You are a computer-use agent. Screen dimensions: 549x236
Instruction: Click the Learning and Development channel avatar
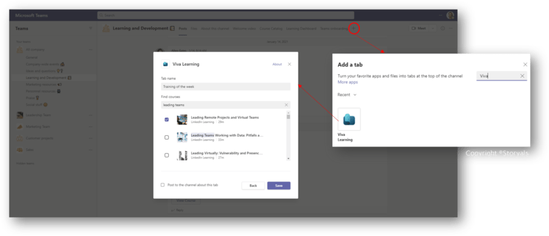point(106,29)
